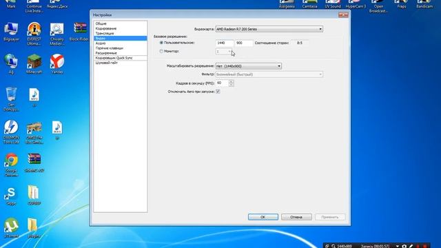This screenshot has height=248, width=441.
Task: Open the Camtasia desktop shortcut
Action: [x=309, y=4]
